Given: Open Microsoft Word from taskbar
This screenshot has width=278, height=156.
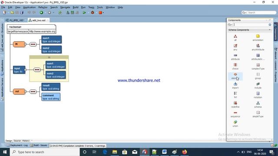Looking at the screenshot, I should (164, 152).
